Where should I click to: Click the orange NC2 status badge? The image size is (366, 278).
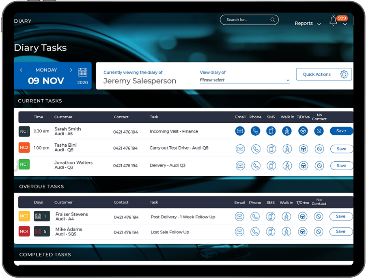[24, 148]
